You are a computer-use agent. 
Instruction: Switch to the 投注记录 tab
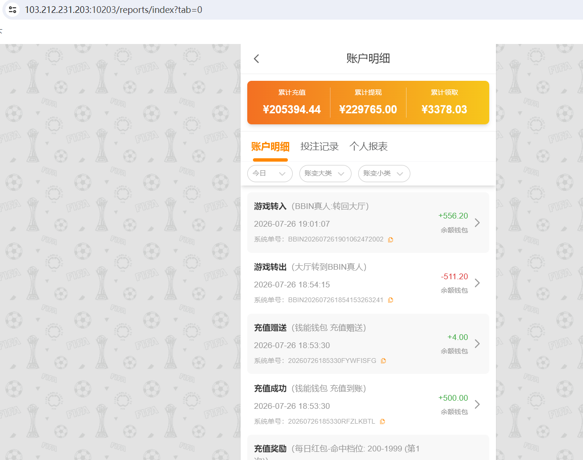click(x=319, y=147)
